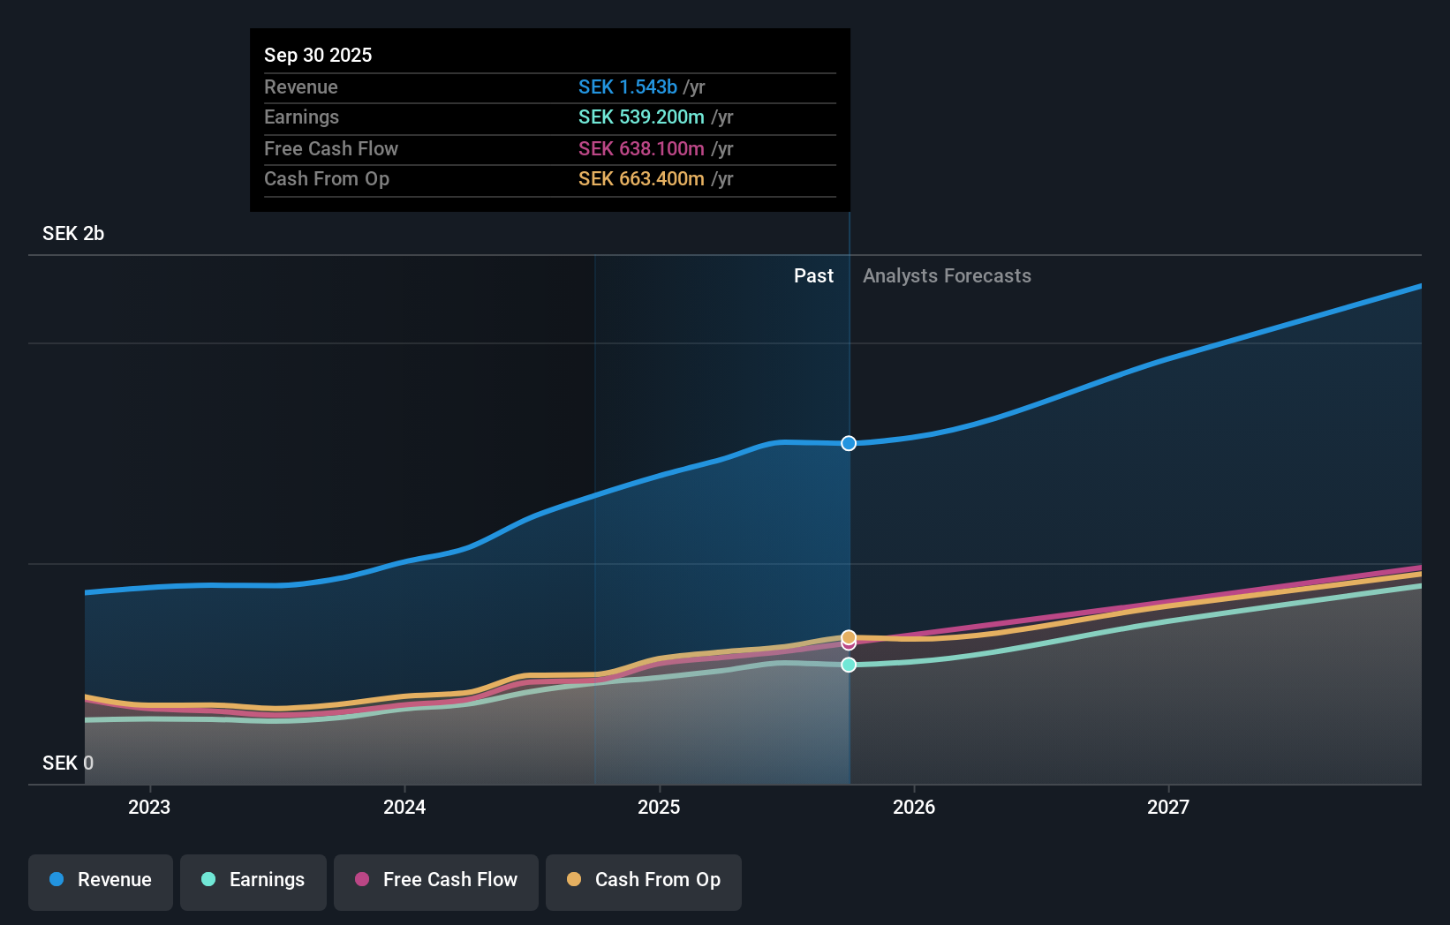Click the SEK 1.543b Revenue value
Screen dimensions: 1450x925
coord(628,86)
